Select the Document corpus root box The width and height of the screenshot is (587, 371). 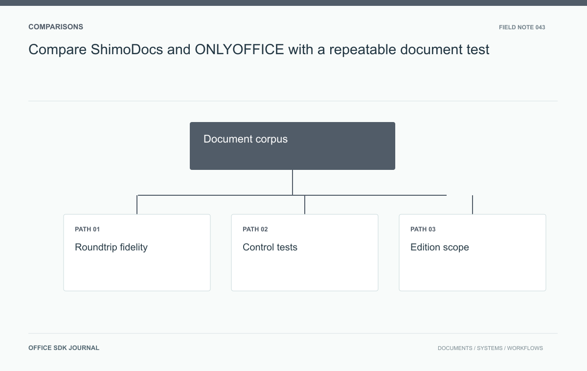(293, 146)
